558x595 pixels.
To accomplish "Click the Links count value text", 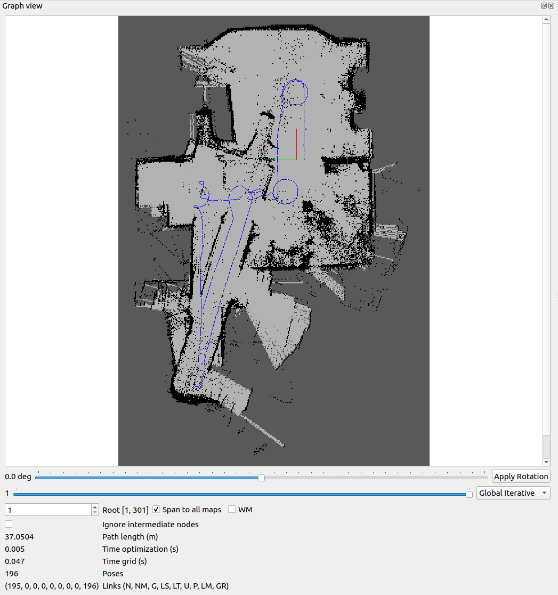I will pyautogui.click(x=52, y=586).
